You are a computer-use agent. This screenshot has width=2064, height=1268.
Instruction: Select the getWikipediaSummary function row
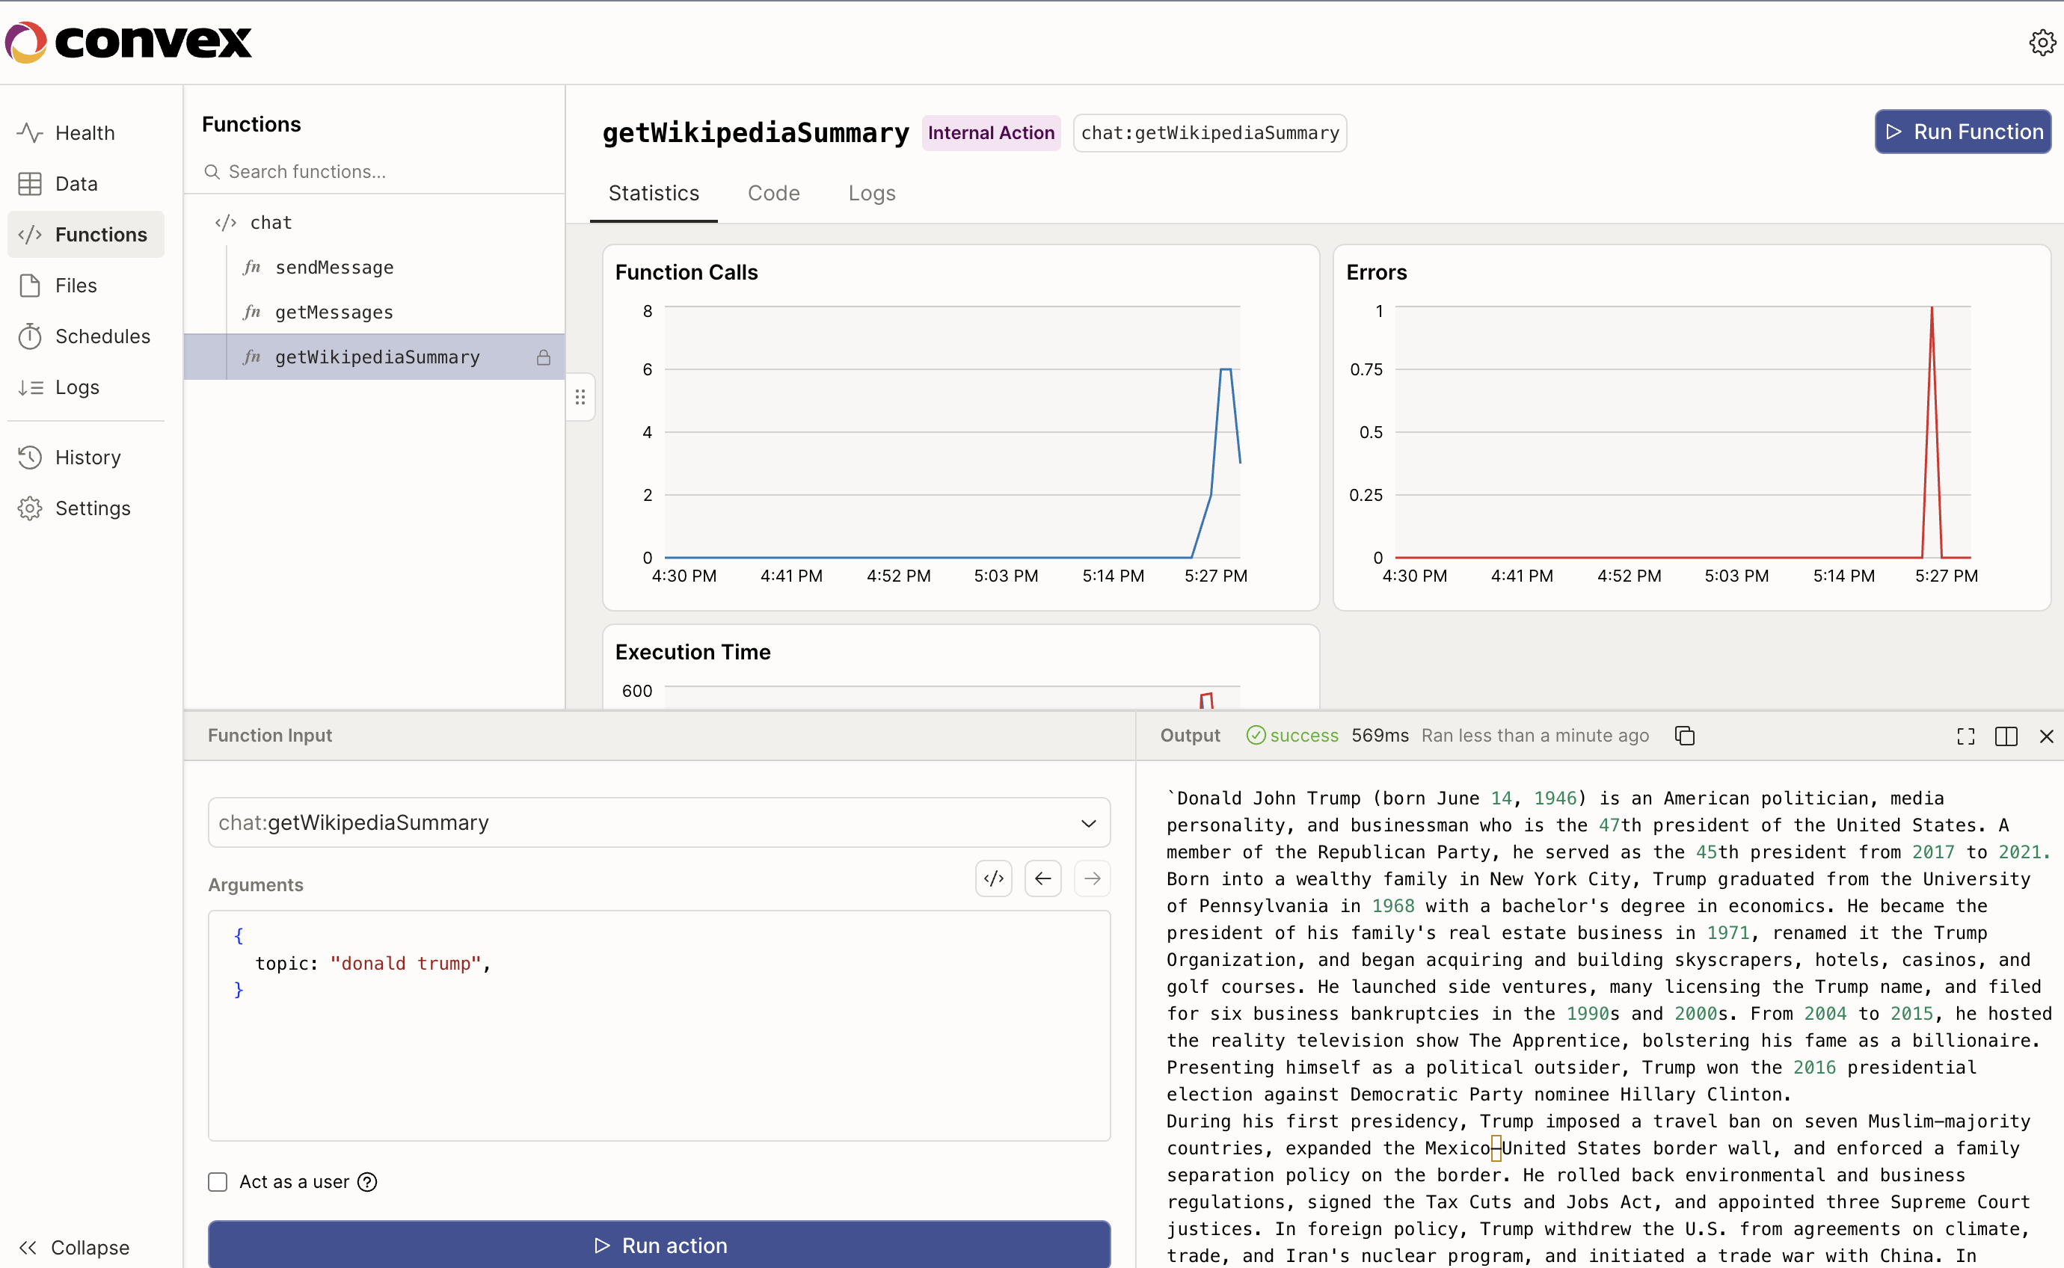click(x=374, y=357)
